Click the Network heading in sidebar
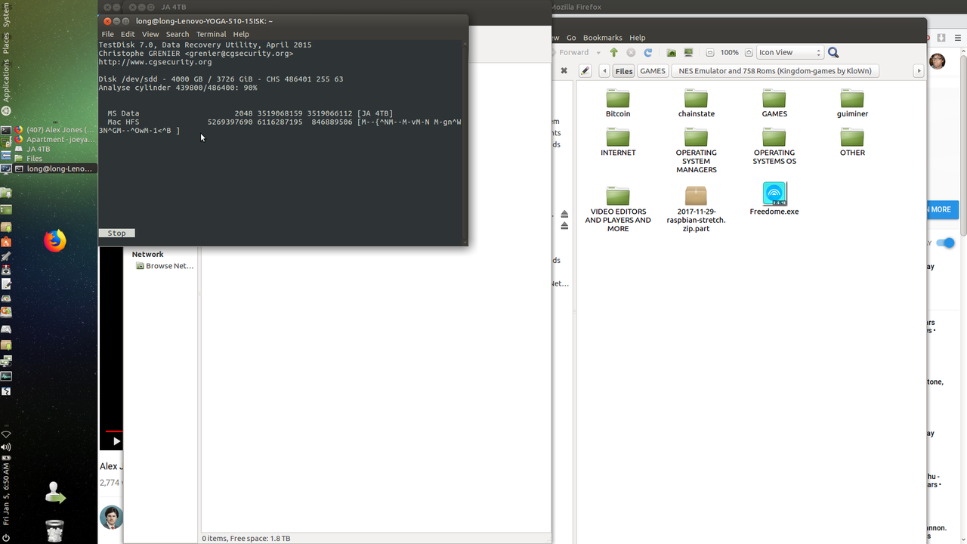967x544 pixels. pyautogui.click(x=147, y=254)
